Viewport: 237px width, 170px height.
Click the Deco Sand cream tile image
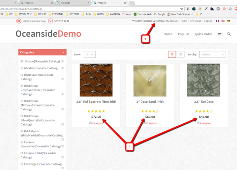point(150,81)
